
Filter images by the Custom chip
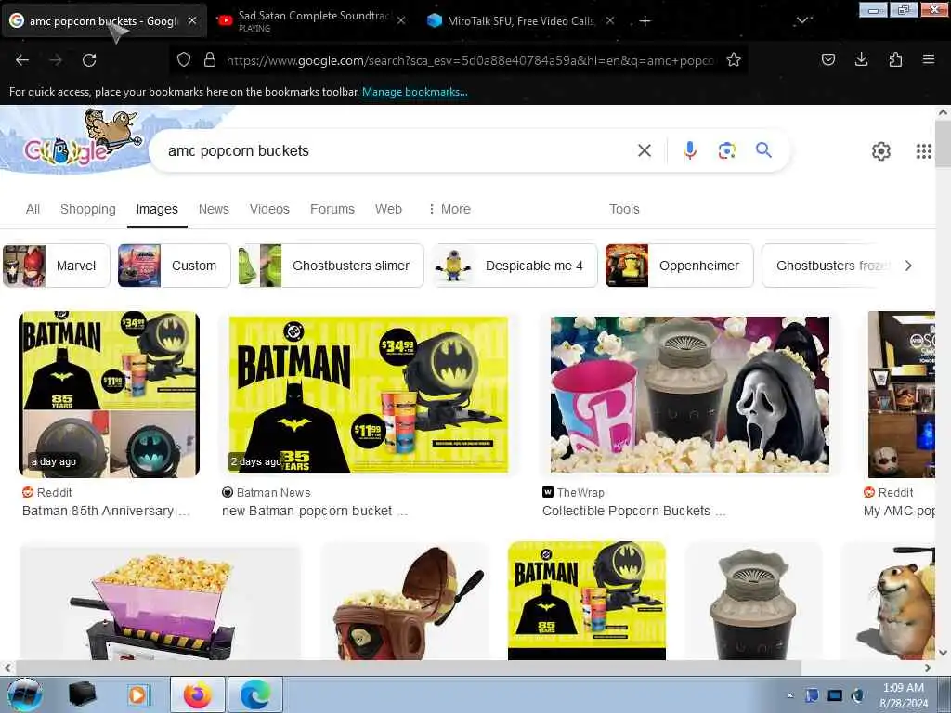174,266
